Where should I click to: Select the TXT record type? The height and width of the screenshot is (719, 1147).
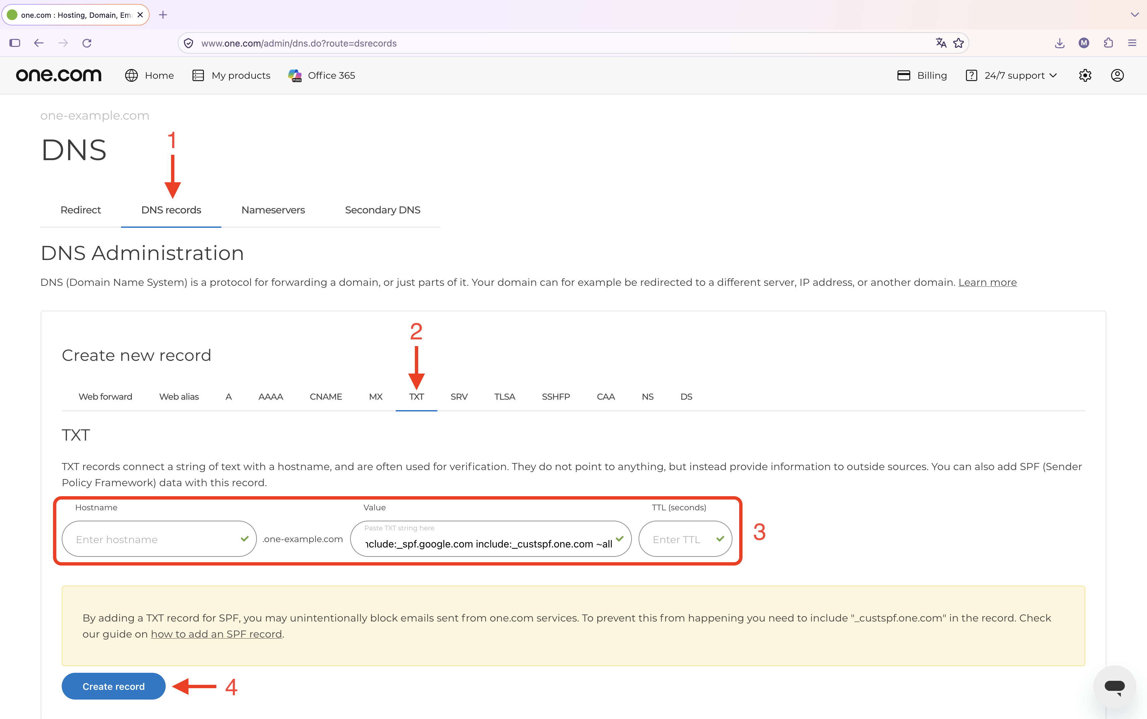pyautogui.click(x=417, y=397)
